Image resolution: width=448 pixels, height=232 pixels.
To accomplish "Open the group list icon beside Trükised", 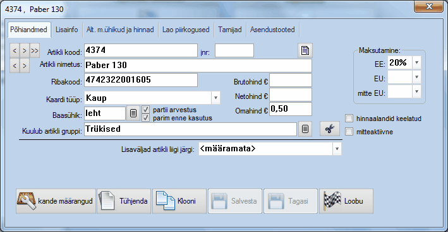I will pyautogui.click(x=305, y=129).
